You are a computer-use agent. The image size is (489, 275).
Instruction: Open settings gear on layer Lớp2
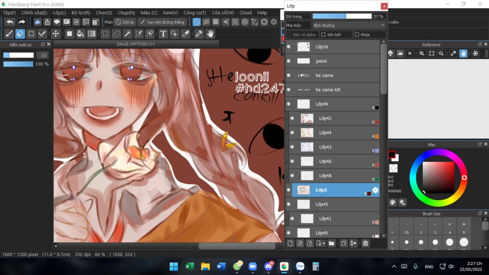click(375, 190)
